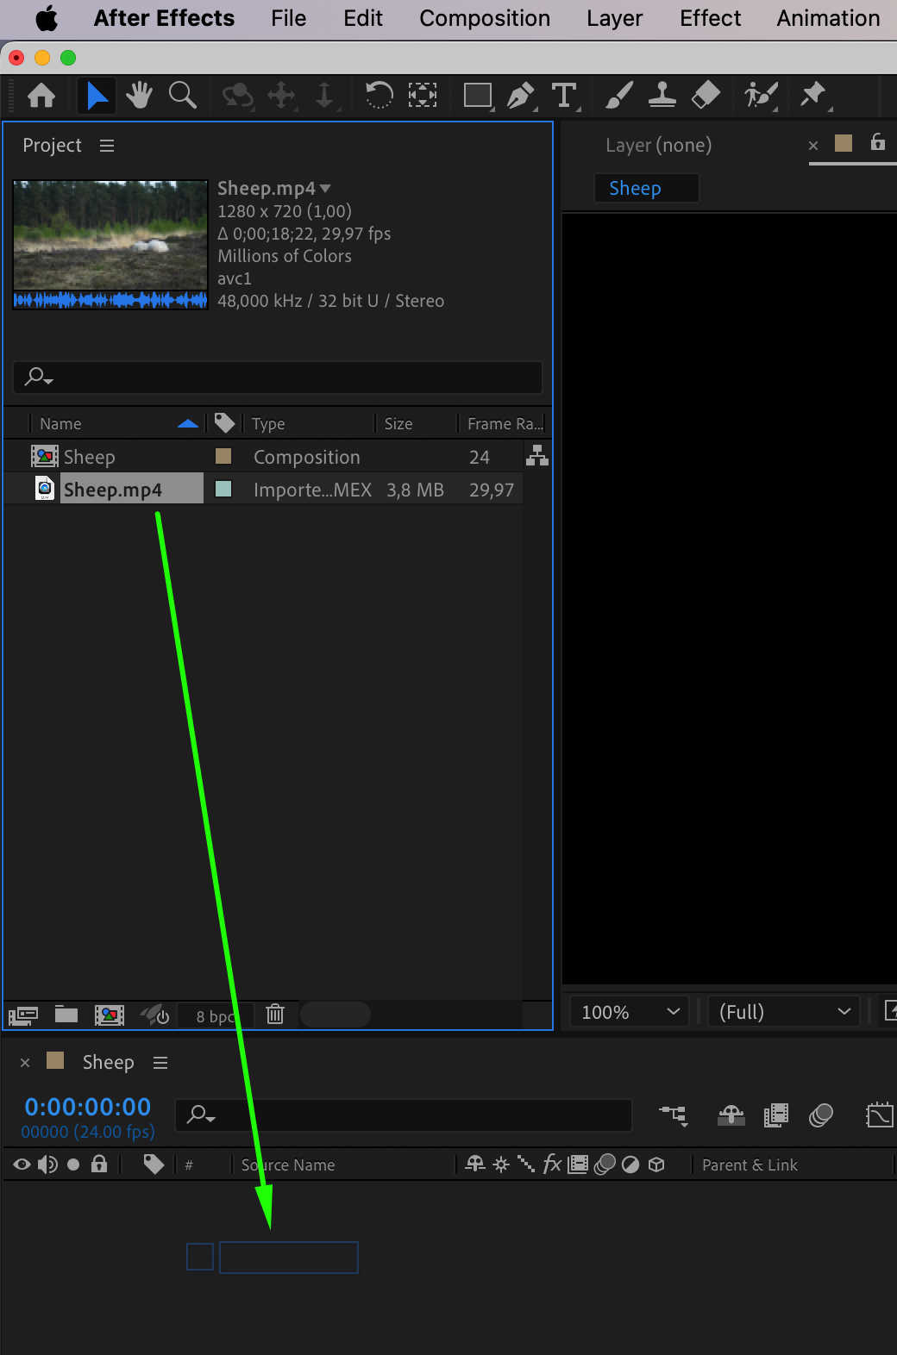897x1355 pixels.
Task: Expand Sheep.mp4 footage name dropdown arrow
Action: pyautogui.click(x=325, y=188)
